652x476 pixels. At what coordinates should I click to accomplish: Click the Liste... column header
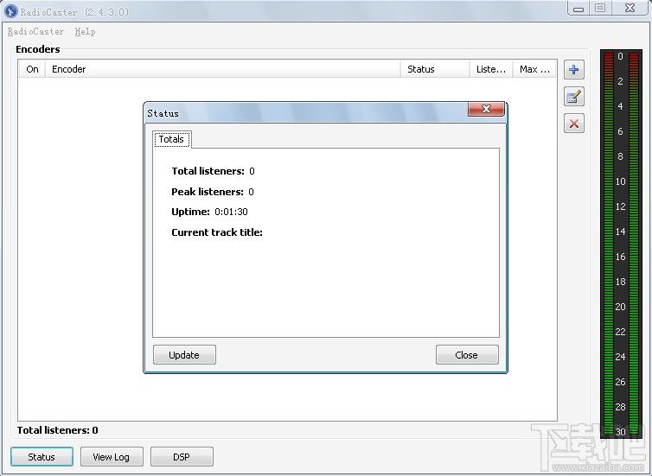click(491, 69)
